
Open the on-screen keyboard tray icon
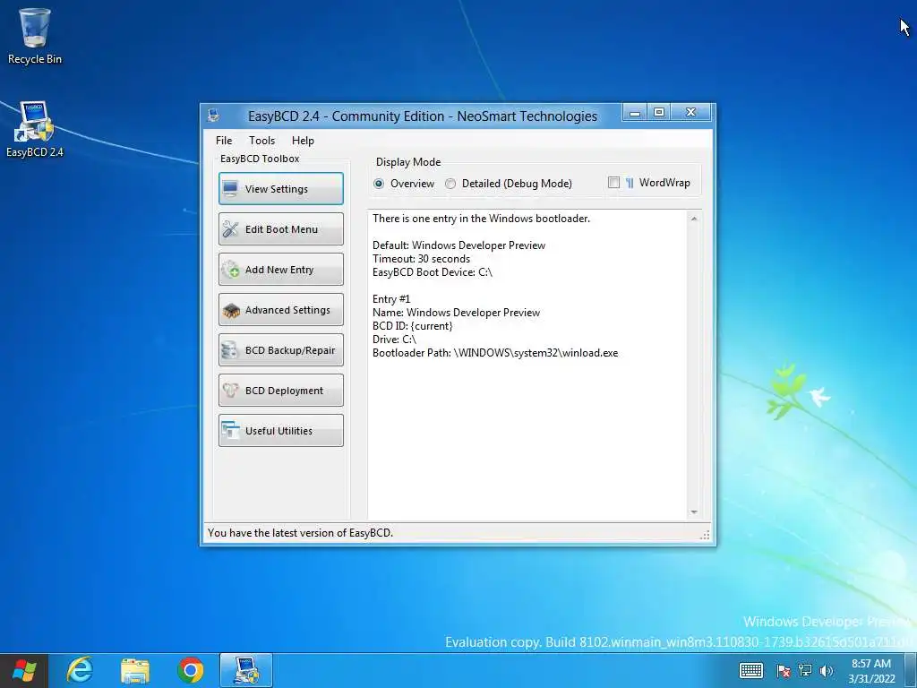coord(751,670)
